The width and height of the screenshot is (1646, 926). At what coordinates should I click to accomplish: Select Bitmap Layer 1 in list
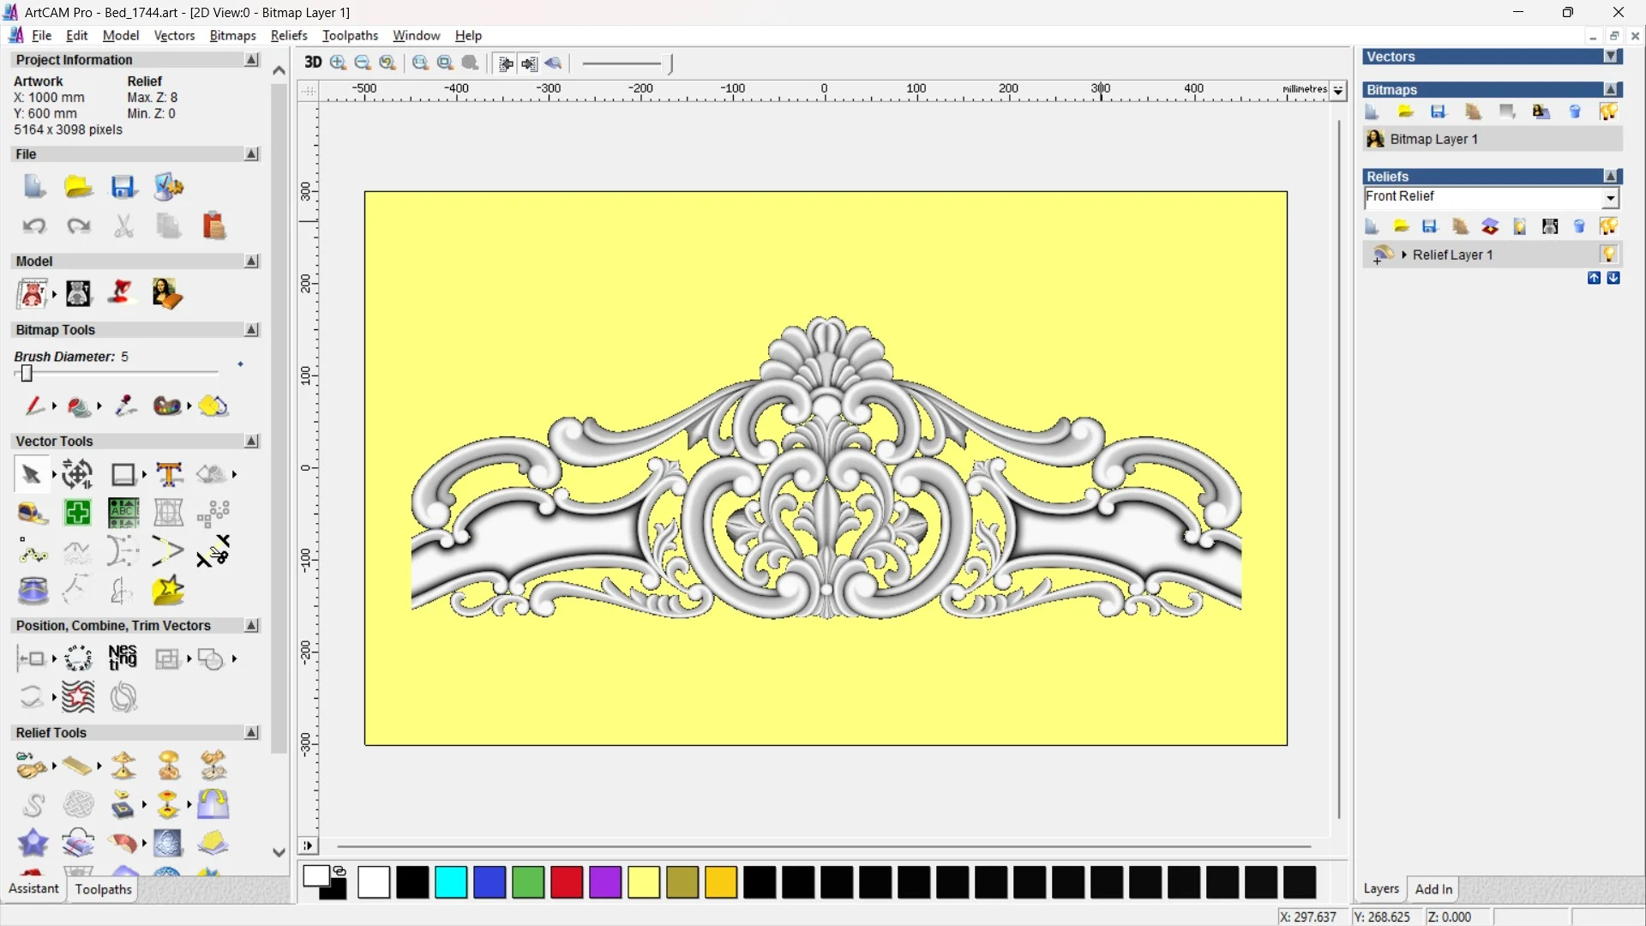tap(1433, 139)
